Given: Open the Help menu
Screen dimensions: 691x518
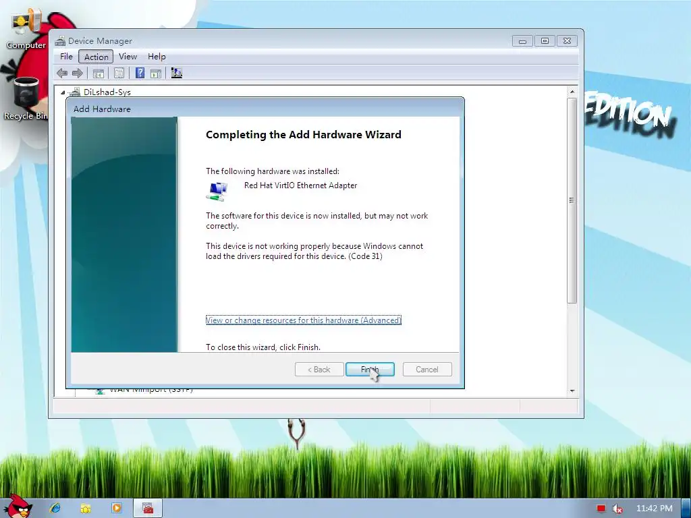Looking at the screenshot, I should [157, 57].
